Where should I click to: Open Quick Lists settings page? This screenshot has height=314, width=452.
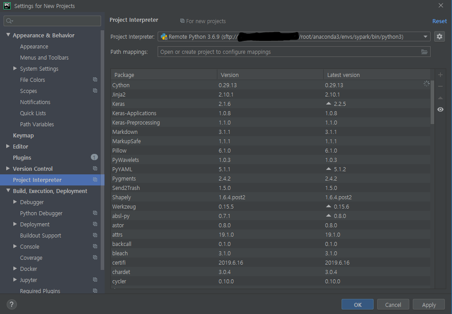[33, 113]
